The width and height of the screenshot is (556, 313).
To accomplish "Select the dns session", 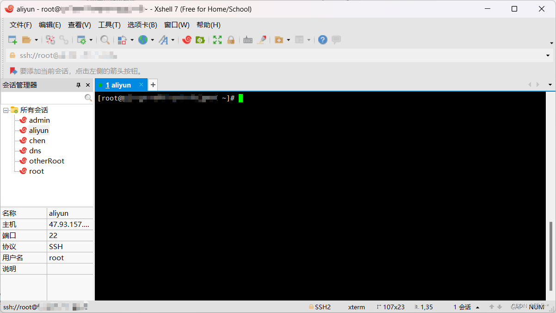I will pyautogui.click(x=35, y=151).
